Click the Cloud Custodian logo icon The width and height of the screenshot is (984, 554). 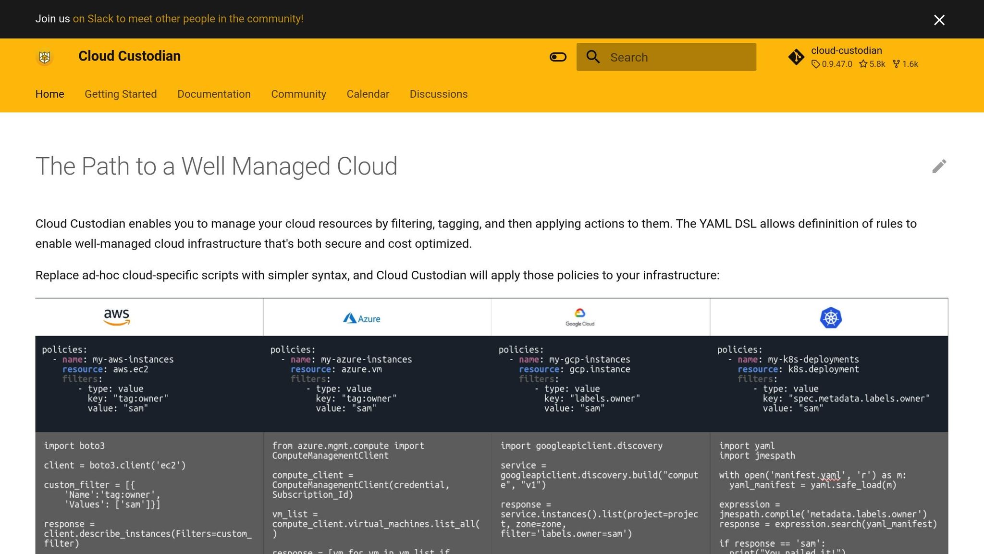(44, 56)
